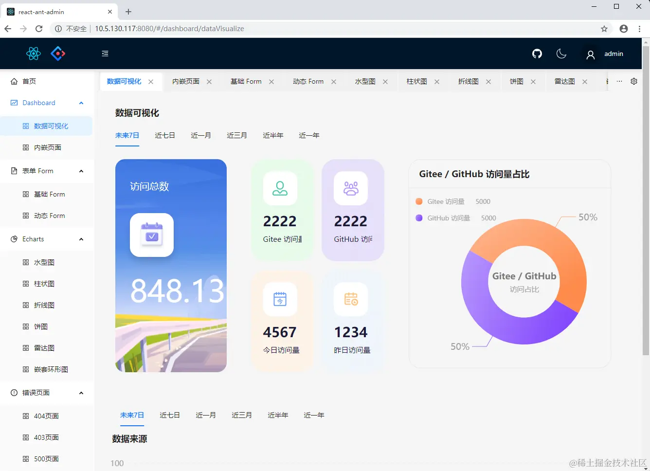Open 嵌套环形图 in the sidebar
The width and height of the screenshot is (650, 471).
pyautogui.click(x=47, y=369)
